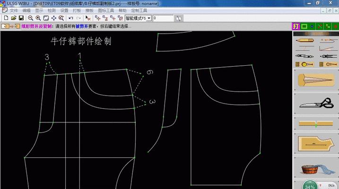The image size is (339, 189).
Task: Toggle the white arrow-with-dots mode button
Action: tap(328, 26)
